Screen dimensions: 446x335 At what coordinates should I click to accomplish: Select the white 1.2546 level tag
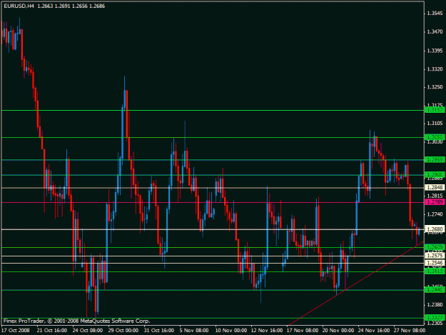[x=435, y=263]
